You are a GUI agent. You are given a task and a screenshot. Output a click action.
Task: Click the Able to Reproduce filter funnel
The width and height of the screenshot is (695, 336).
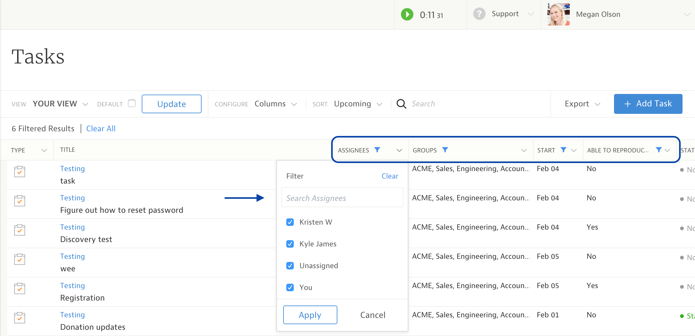tap(659, 150)
